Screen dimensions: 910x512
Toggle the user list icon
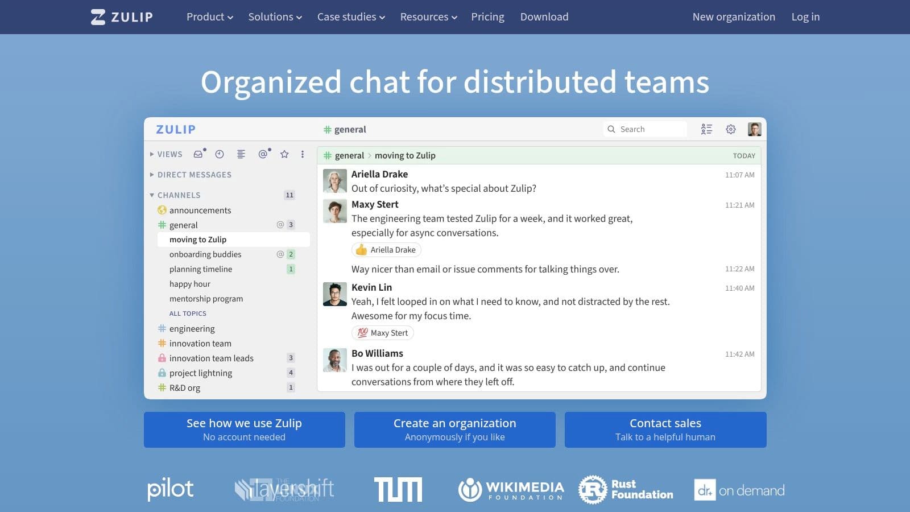(706, 130)
